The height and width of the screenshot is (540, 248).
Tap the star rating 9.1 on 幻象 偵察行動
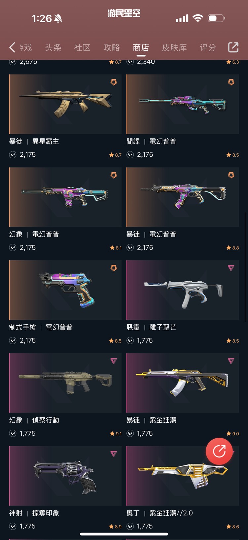[x=116, y=434]
